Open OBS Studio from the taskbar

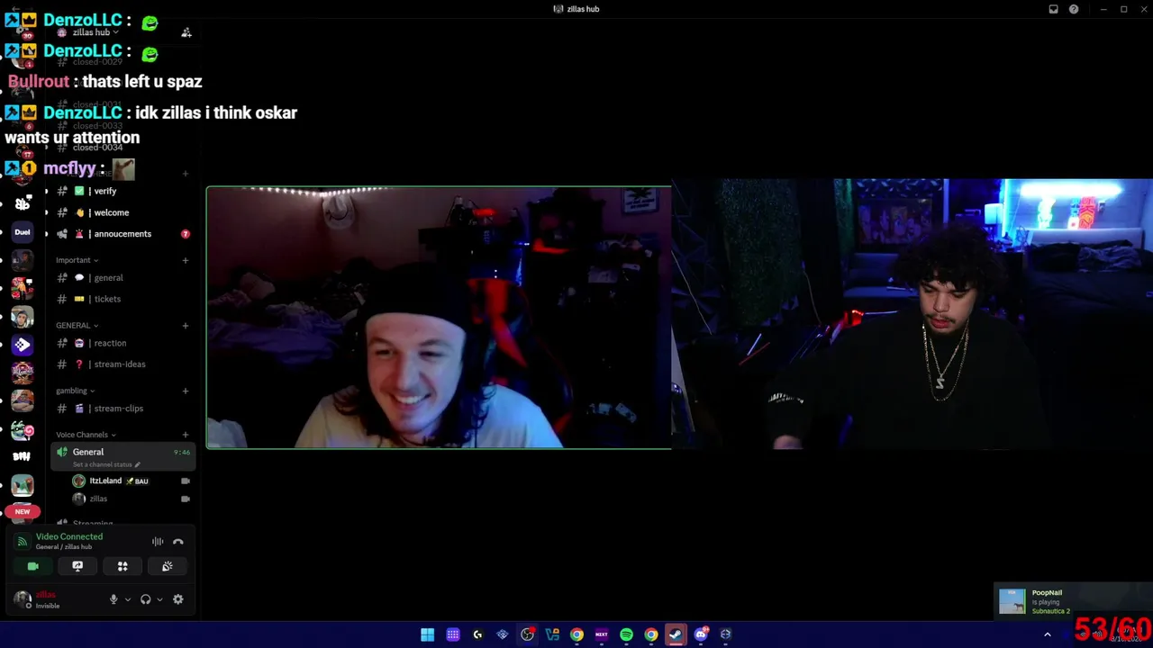527,634
